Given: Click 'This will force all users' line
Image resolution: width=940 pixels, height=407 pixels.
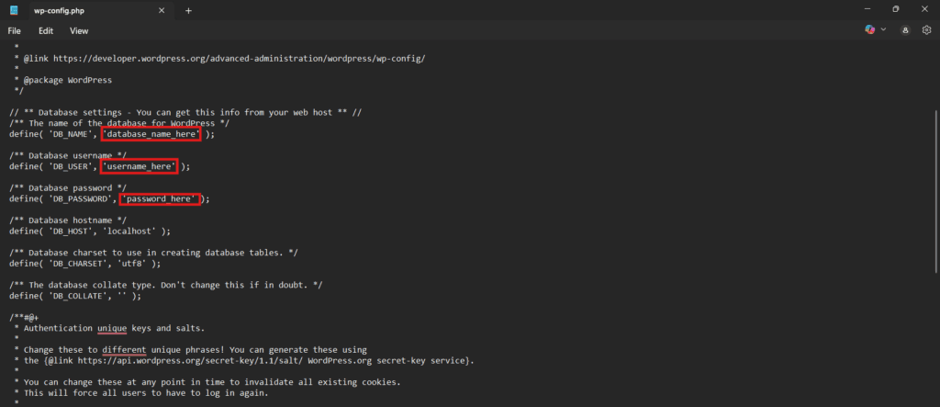Looking at the screenshot, I should (x=146, y=393).
